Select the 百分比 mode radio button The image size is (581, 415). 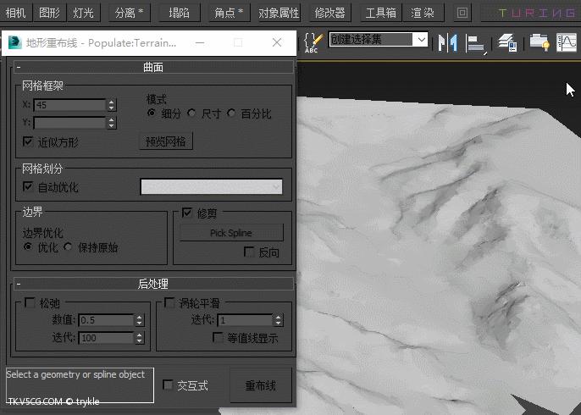click(x=231, y=113)
